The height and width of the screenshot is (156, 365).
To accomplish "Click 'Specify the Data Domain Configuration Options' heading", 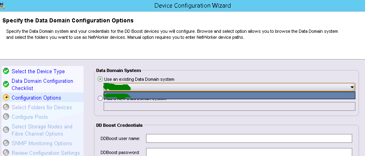I will tap(68, 20).
